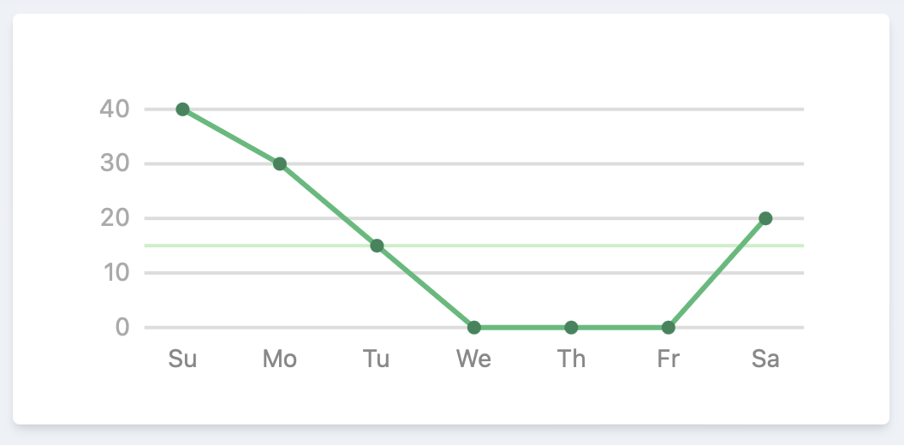Click the 40 y-axis label
Screen dimensions: 904x445
tap(114, 109)
